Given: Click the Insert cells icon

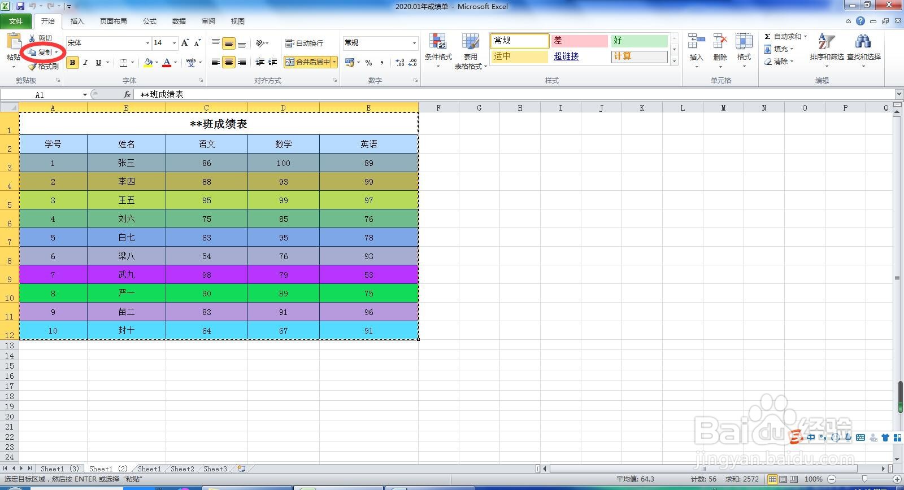Looking at the screenshot, I should point(696,42).
